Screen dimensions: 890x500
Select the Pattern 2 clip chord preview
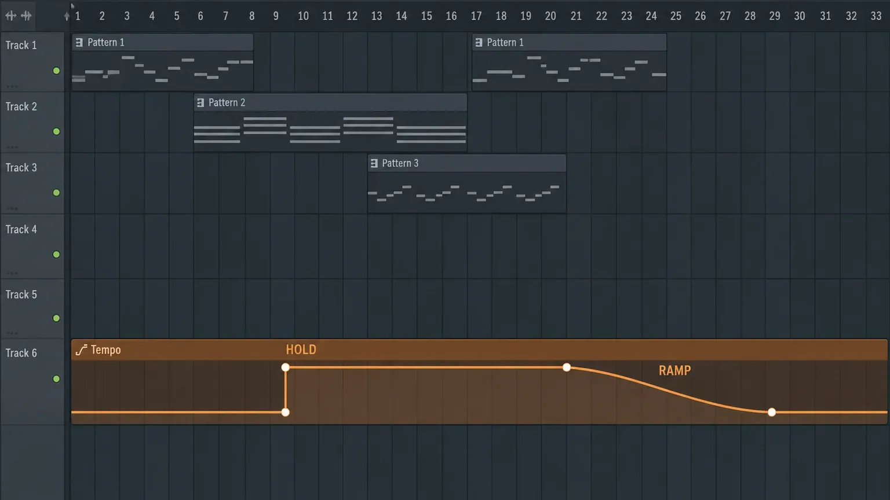pyautogui.click(x=330, y=130)
